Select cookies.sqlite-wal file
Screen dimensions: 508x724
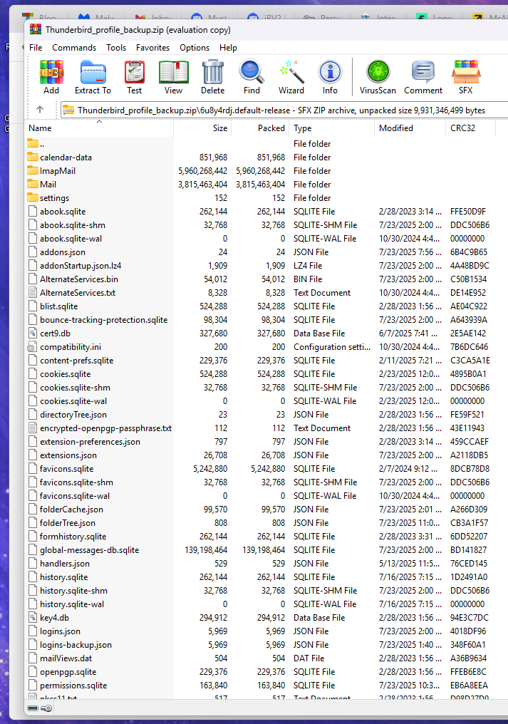pyautogui.click(x=68, y=400)
